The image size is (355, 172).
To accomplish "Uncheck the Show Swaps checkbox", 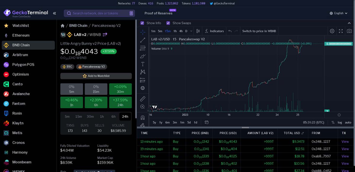I will coord(168,23).
